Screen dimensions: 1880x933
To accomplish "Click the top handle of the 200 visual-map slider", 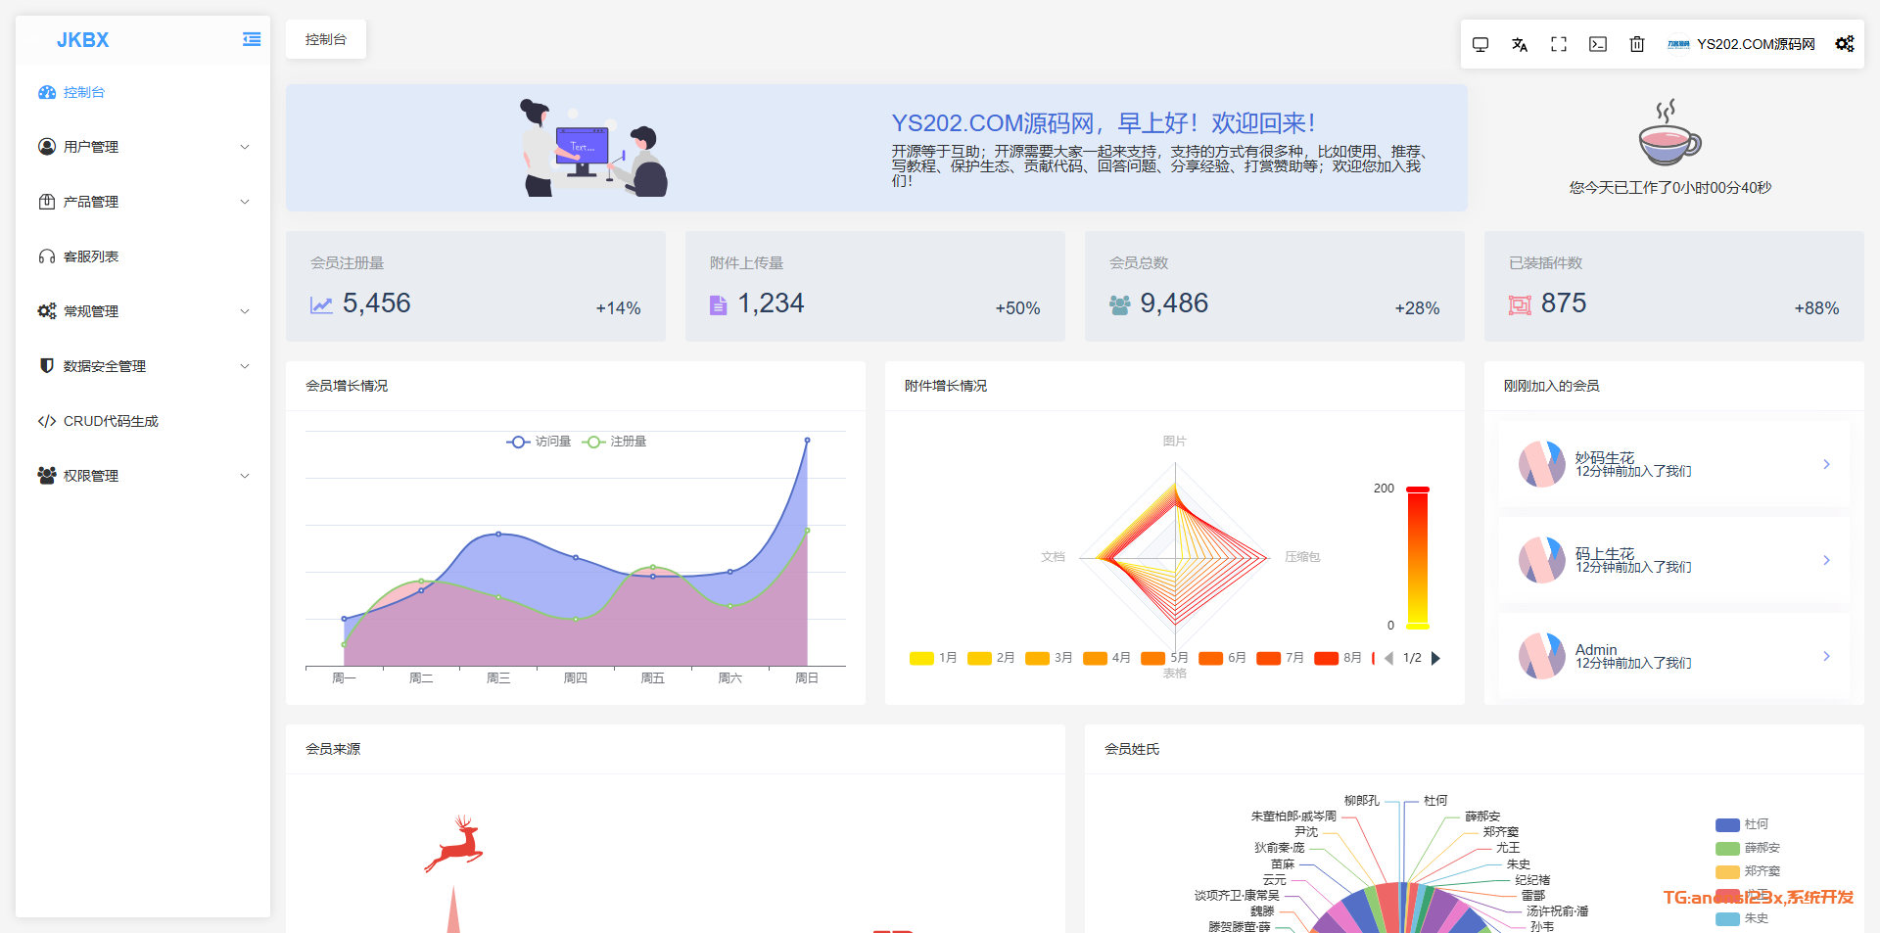I will click(1417, 489).
